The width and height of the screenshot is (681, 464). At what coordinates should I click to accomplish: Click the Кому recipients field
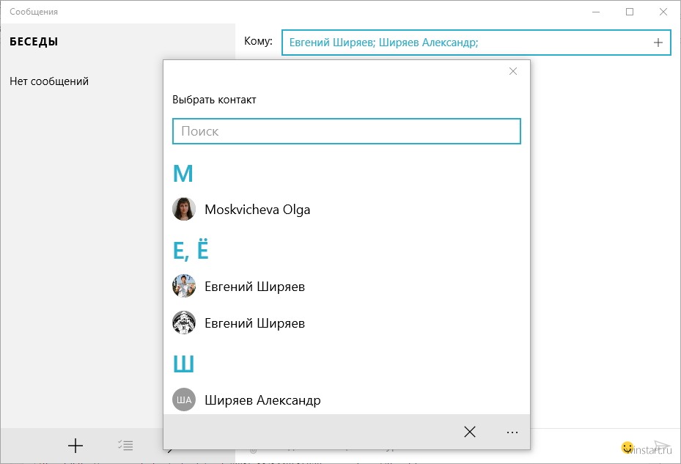(462, 43)
